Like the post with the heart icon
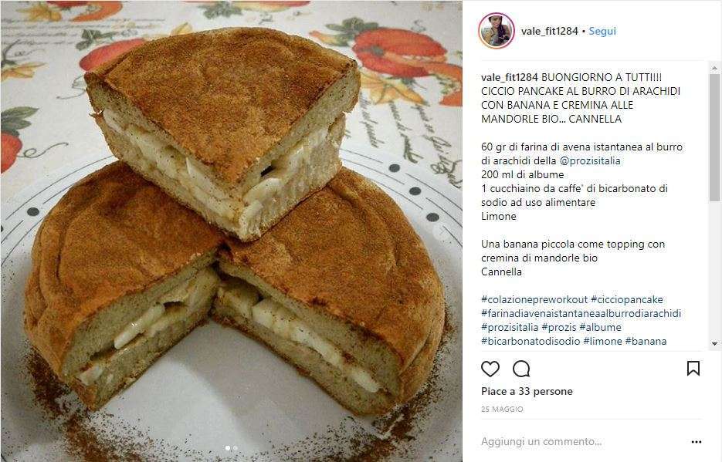 coord(490,369)
